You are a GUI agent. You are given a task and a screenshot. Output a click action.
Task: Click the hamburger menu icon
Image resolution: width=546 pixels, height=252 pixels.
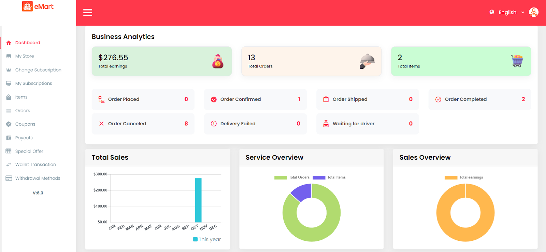[88, 13]
